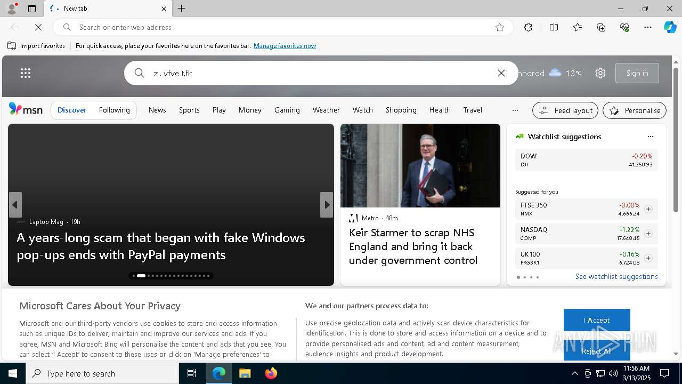Open Keir Starmer article photo

point(420,165)
